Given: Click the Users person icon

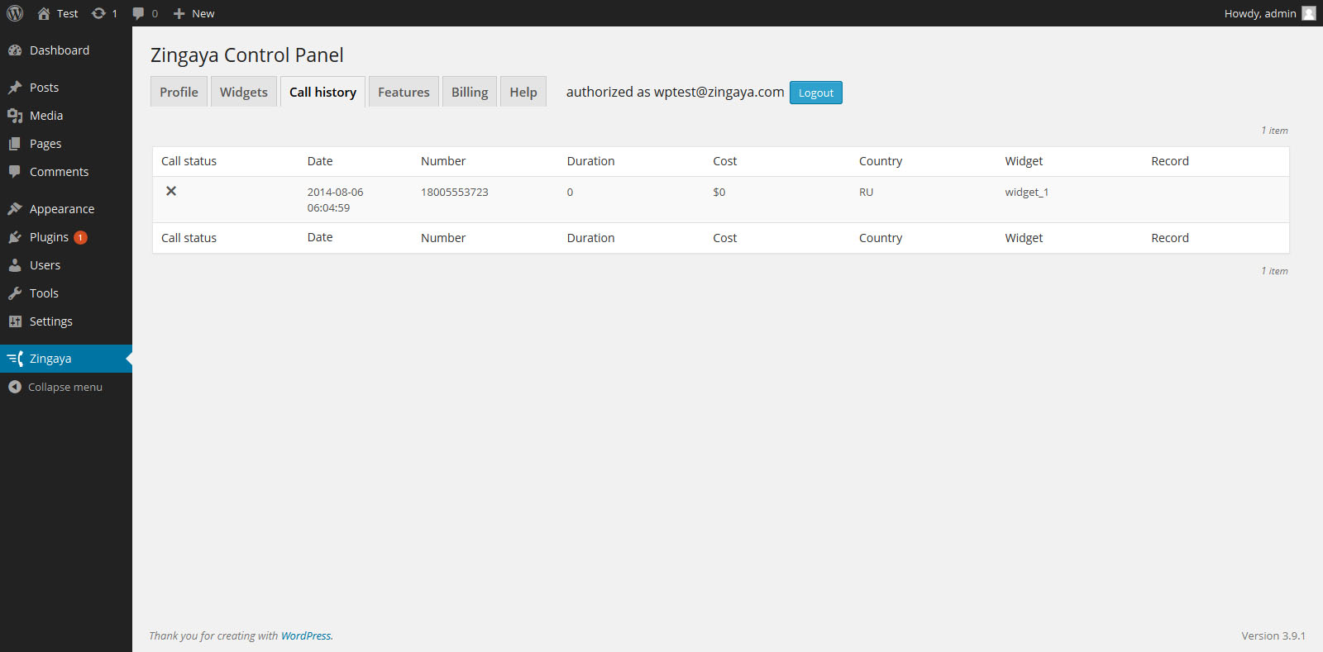Looking at the screenshot, I should pos(15,265).
